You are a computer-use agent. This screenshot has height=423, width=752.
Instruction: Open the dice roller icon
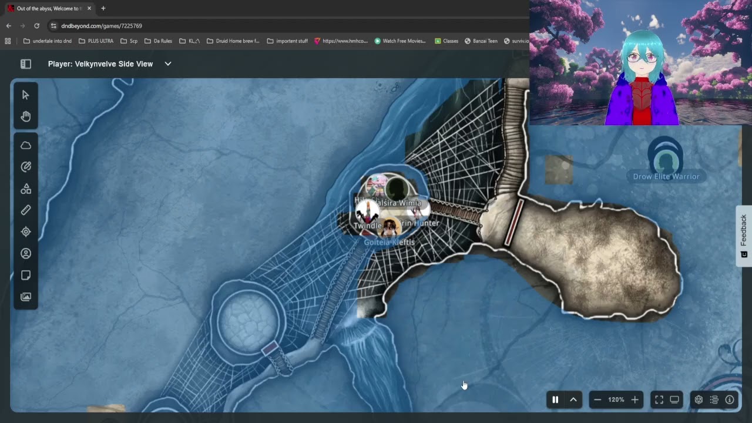699,399
